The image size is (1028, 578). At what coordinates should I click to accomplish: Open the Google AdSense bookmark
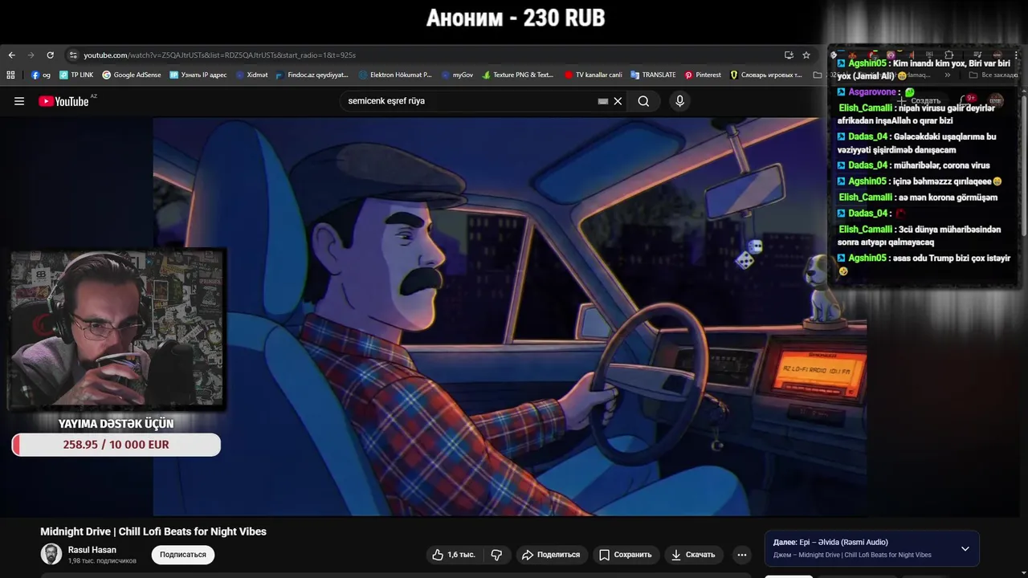click(x=131, y=75)
